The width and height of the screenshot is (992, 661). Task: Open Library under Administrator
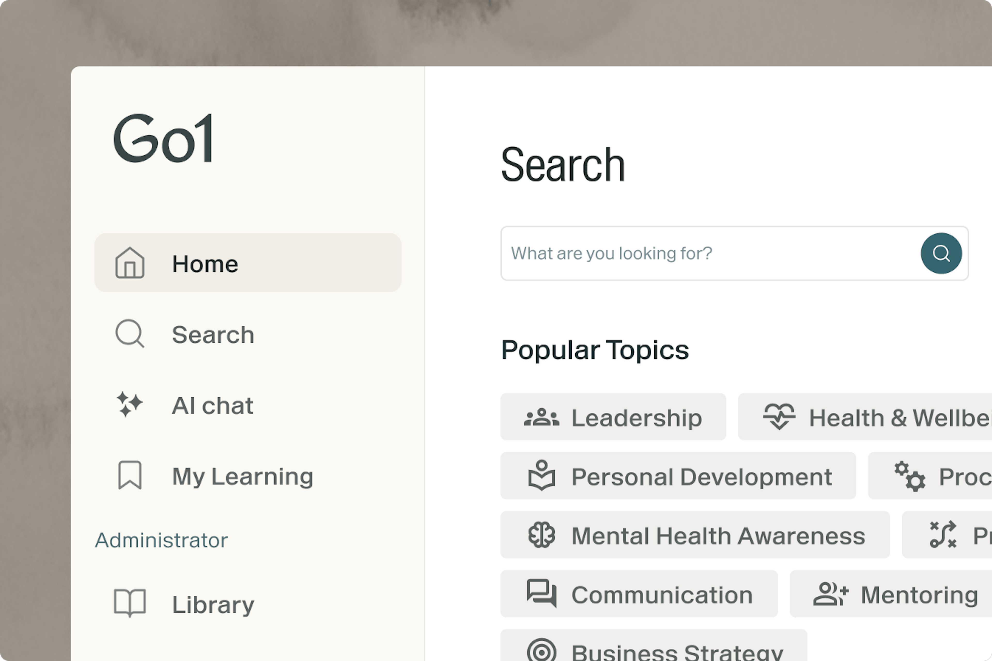(213, 604)
